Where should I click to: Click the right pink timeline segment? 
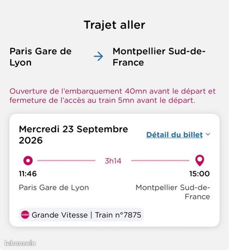tap(160, 160)
